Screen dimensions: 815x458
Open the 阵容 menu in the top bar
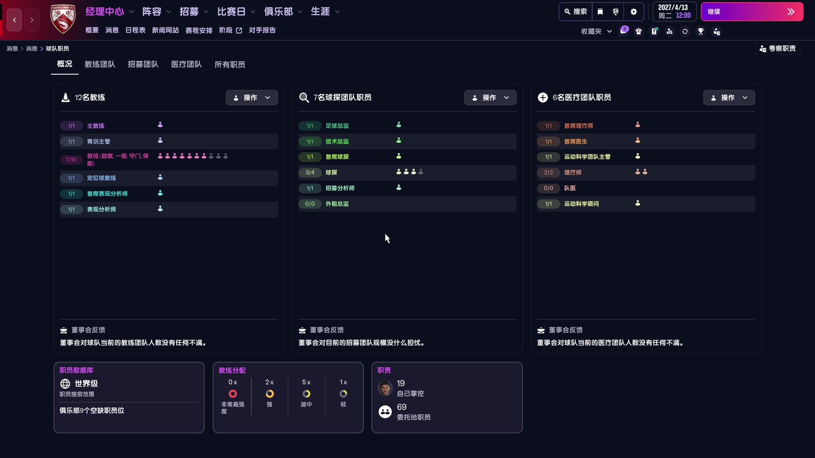point(152,11)
